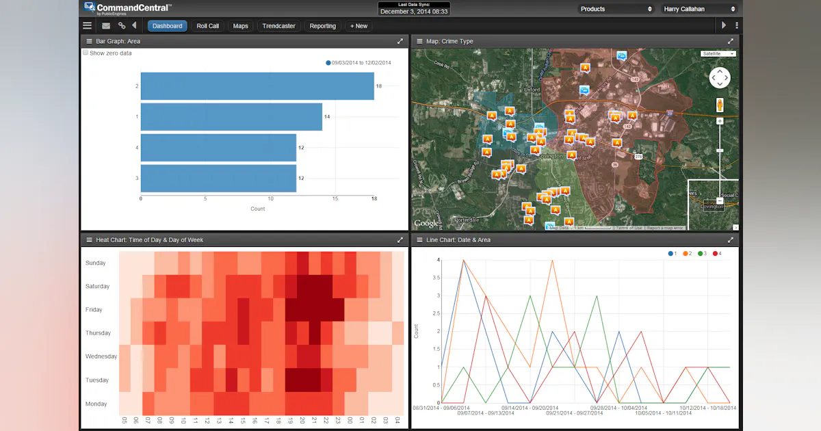
Task: Click the map zoom slider handle
Action: 720,150
